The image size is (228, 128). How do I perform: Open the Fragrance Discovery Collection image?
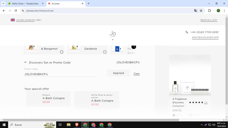[190, 75]
